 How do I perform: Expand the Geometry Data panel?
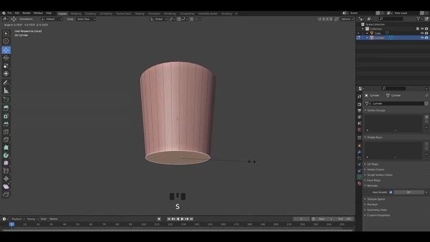[x=377, y=210]
